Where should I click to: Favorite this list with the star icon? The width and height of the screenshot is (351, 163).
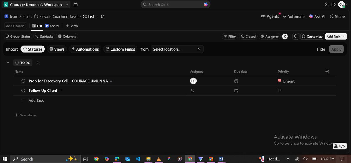click(103, 17)
